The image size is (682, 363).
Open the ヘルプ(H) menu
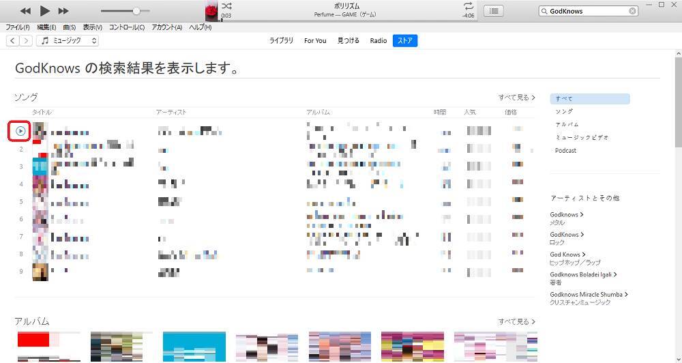[x=200, y=27]
